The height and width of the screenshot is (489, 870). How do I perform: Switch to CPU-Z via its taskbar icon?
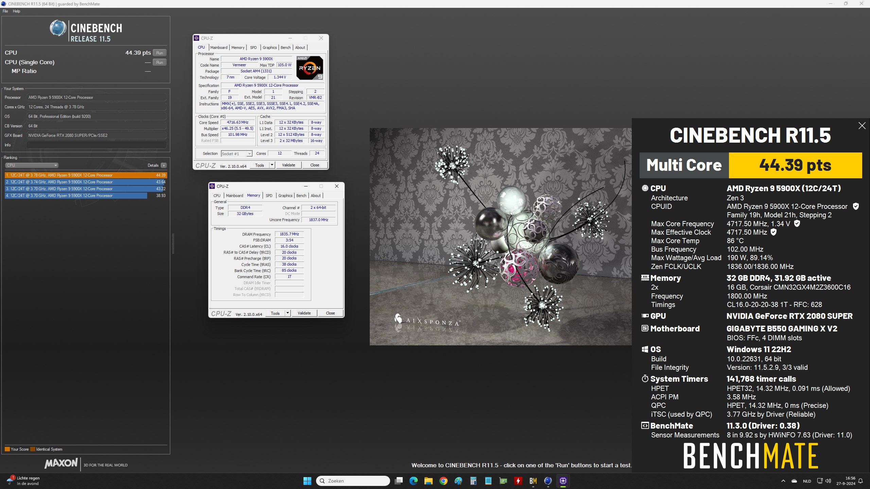[x=563, y=481]
